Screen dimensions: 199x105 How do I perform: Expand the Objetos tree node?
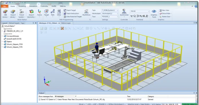pos(2,41)
